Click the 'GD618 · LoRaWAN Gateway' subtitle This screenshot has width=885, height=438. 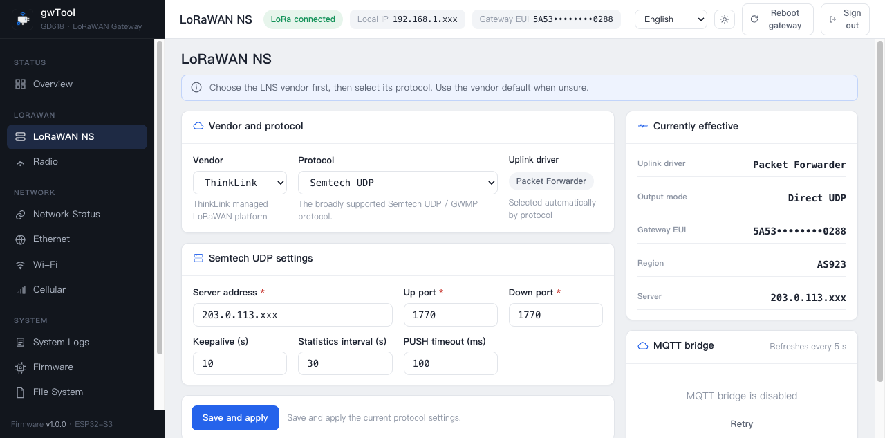(x=91, y=26)
